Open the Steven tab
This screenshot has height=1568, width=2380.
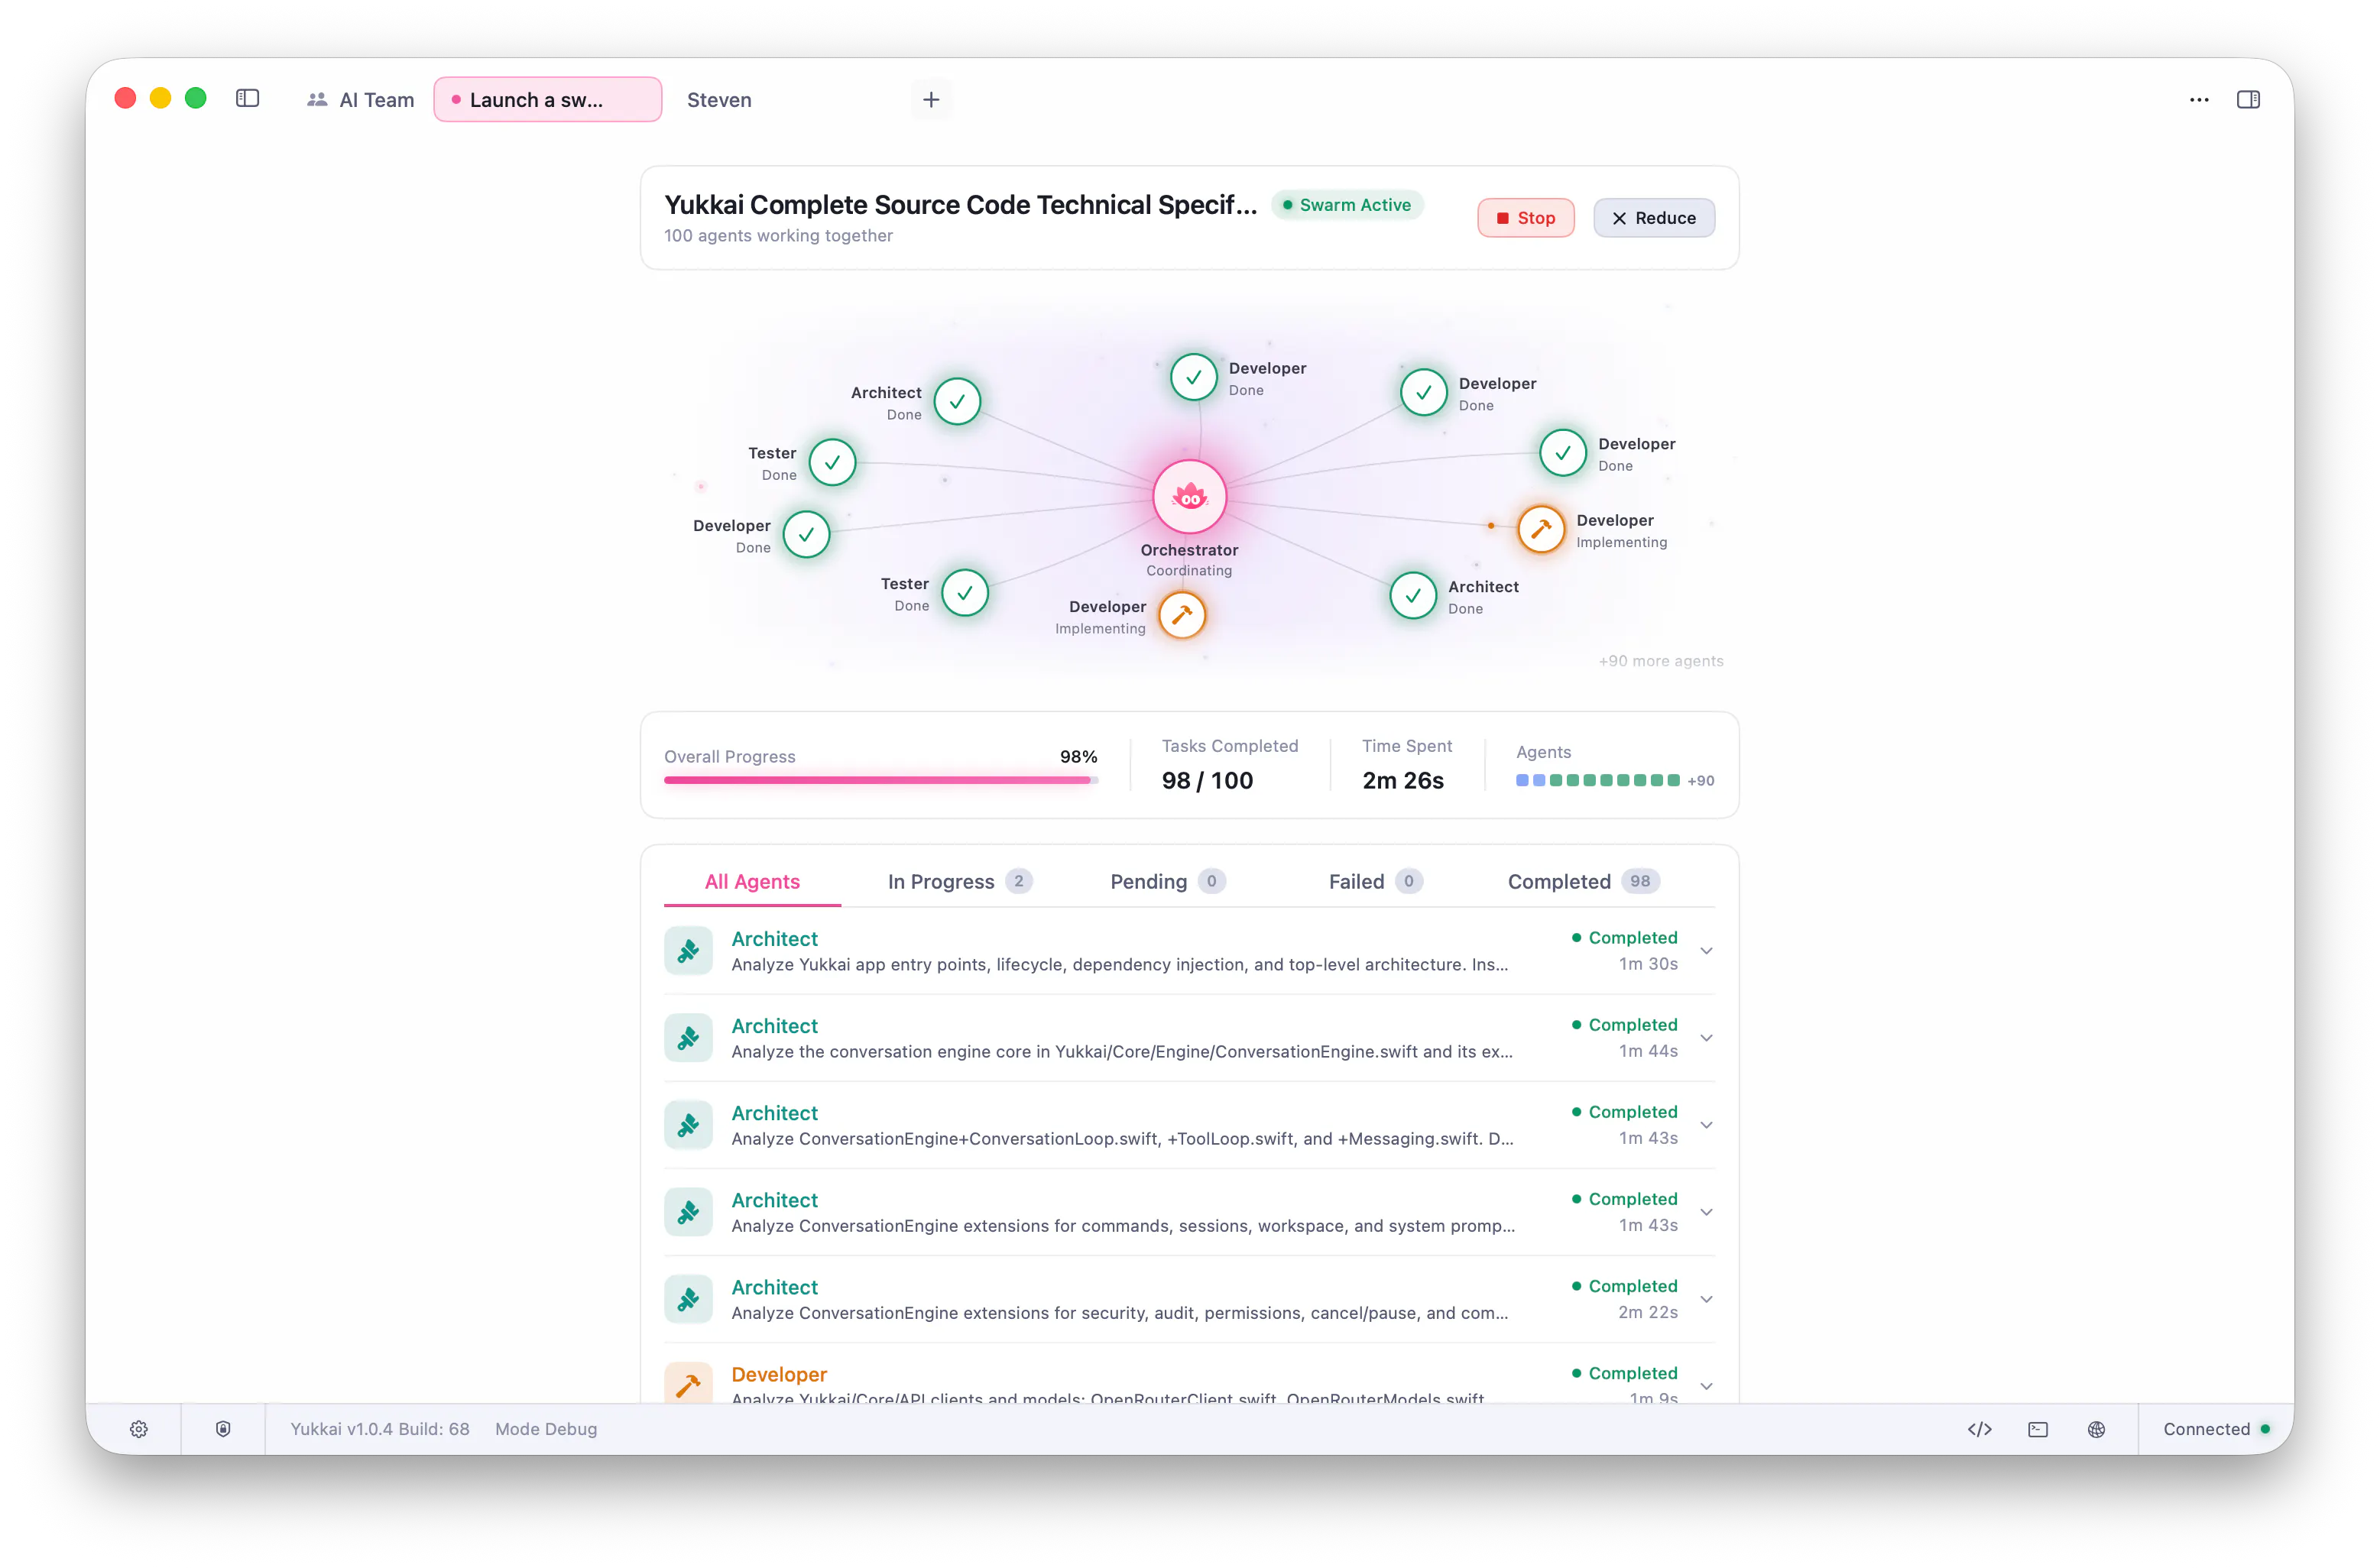[719, 99]
